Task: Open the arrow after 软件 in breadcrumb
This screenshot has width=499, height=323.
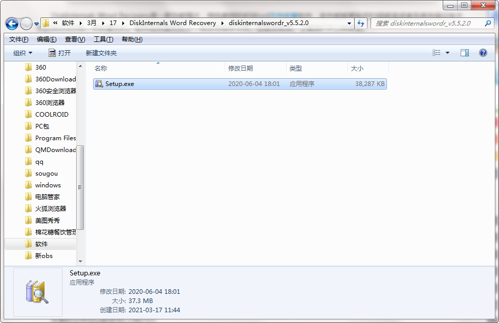Action: click(80, 23)
